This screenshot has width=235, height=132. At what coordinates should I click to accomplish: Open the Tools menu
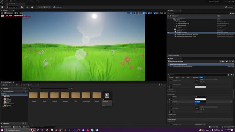click(x=22, y=1)
